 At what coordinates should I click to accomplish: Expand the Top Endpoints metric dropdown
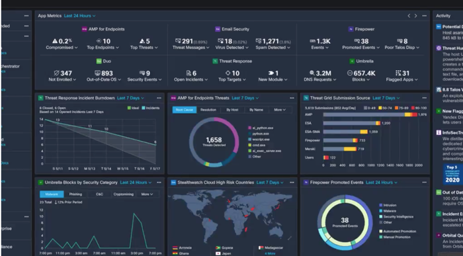(103, 47)
